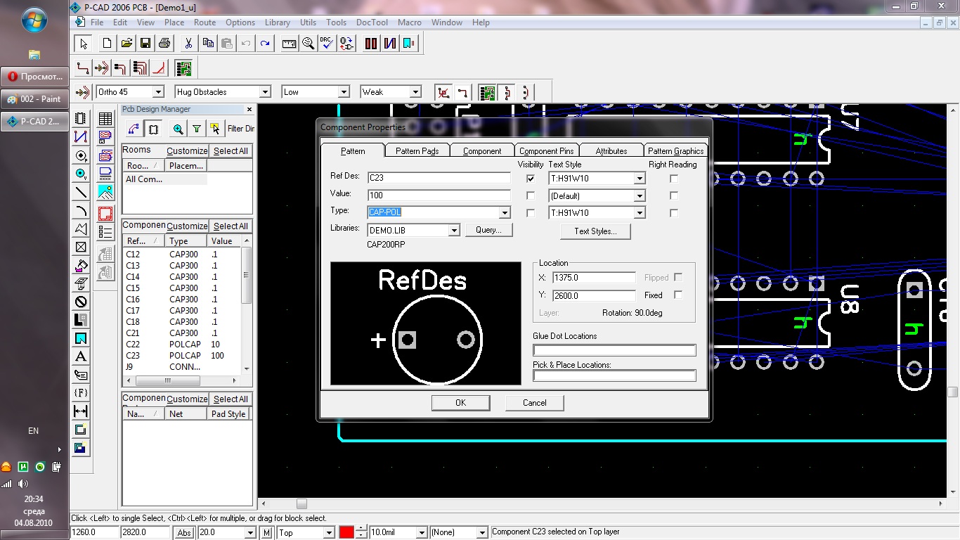Click the Query... button

pos(488,230)
